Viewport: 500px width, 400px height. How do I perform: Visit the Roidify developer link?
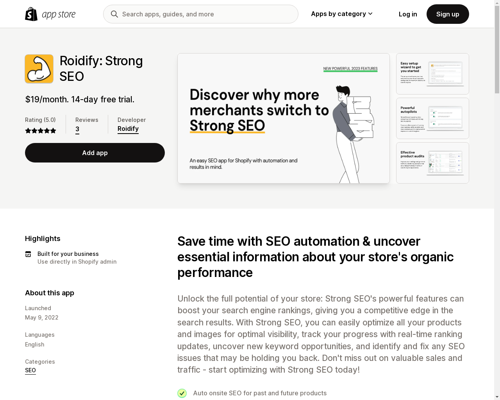(x=128, y=129)
